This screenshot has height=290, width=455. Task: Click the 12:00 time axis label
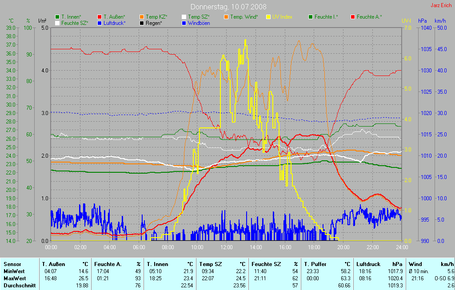pyautogui.click(x=226, y=247)
